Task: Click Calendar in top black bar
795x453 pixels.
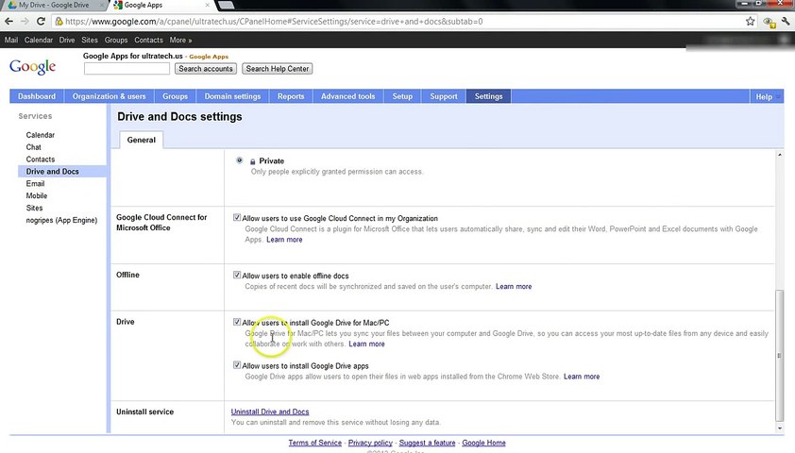Action: pyautogui.click(x=39, y=40)
